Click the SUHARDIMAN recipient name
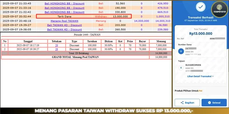This screenshot has height=114, width=229. pyautogui.click(x=193, y=65)
